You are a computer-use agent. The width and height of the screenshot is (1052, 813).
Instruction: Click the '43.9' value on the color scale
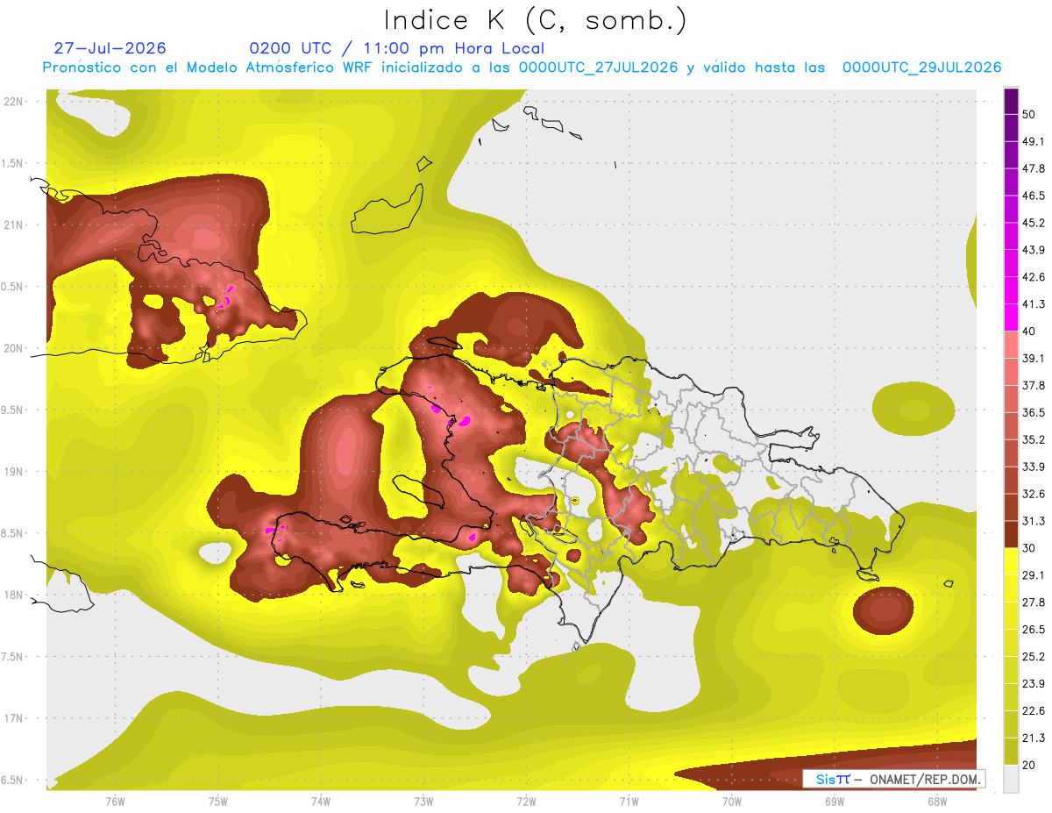[1034, 250]
